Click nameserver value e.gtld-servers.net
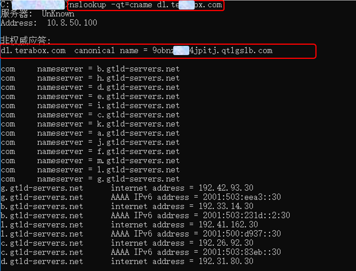 (x=138, y=96)
